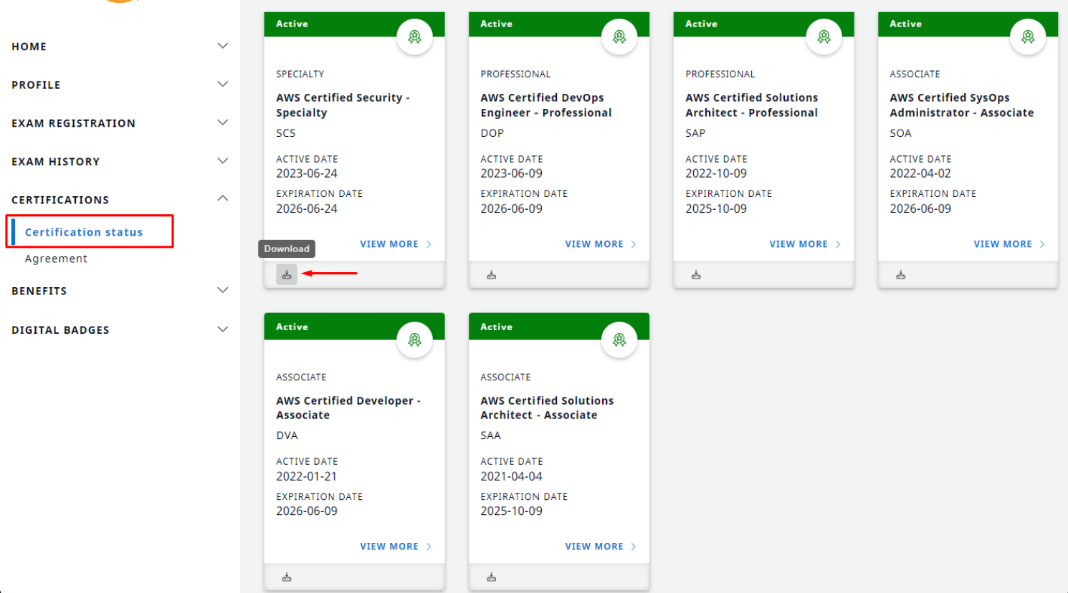
Task: Collapse the CERTIFICATIONS section chevron
Action: (x=223, y=198)
